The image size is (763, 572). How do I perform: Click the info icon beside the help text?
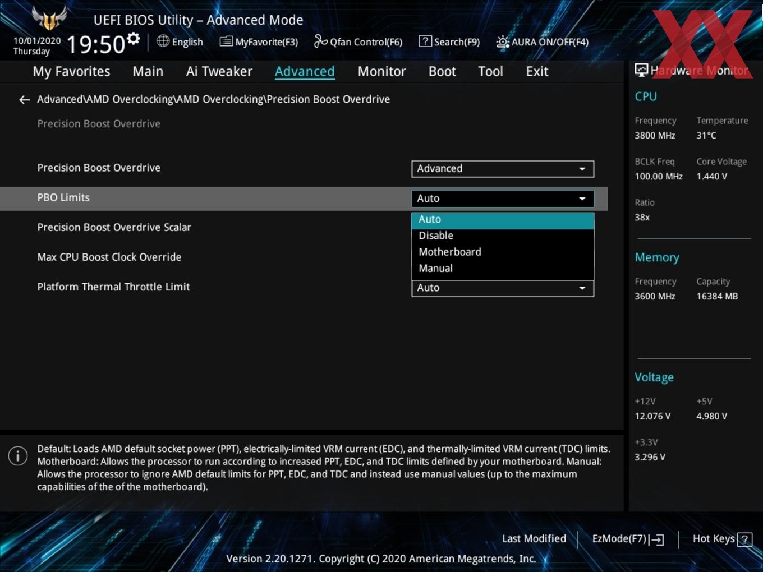tap(18, 456)
